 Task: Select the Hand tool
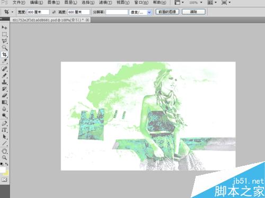(x=4, y=151)
